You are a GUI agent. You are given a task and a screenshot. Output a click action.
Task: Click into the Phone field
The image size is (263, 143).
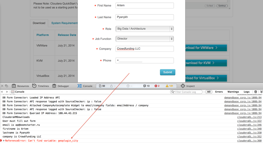tap(145, 60)
